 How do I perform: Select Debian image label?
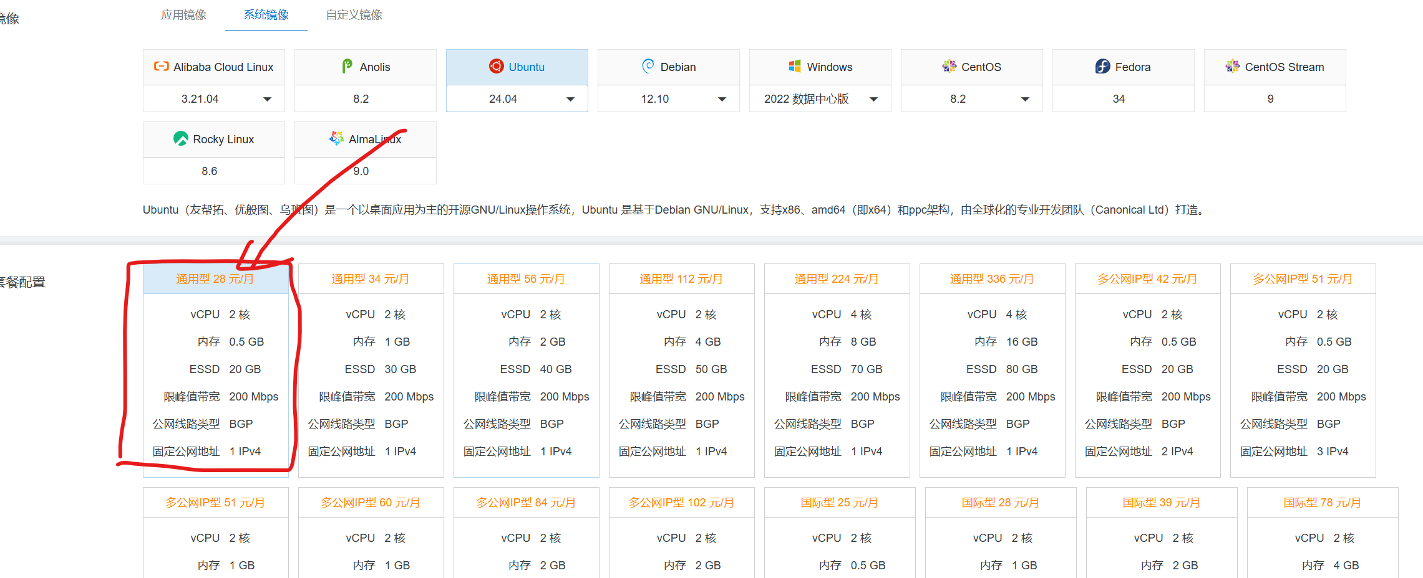(678, 67)
